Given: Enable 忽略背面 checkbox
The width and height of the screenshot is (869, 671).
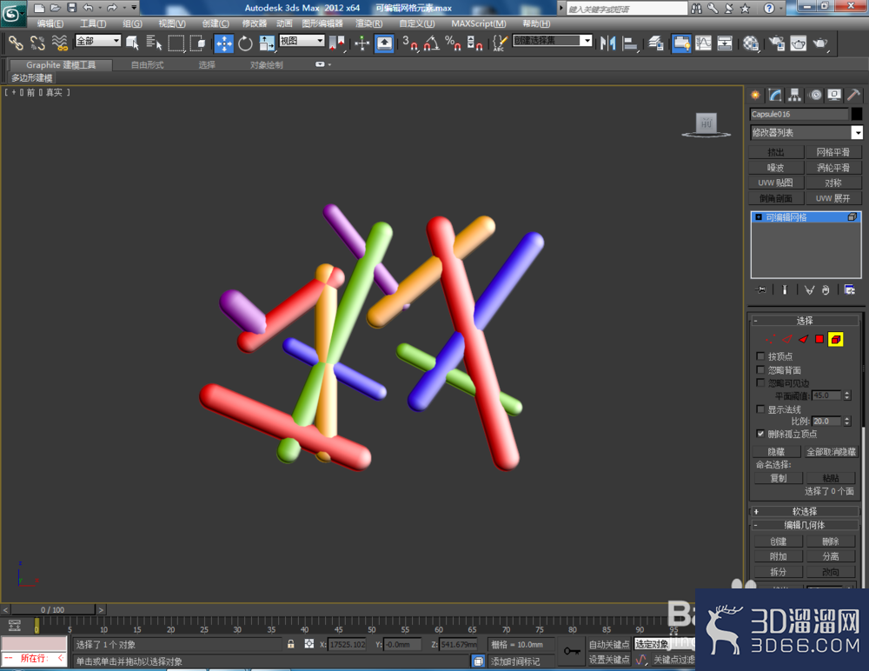Looking at the screenshot, I should click(760, 369).
